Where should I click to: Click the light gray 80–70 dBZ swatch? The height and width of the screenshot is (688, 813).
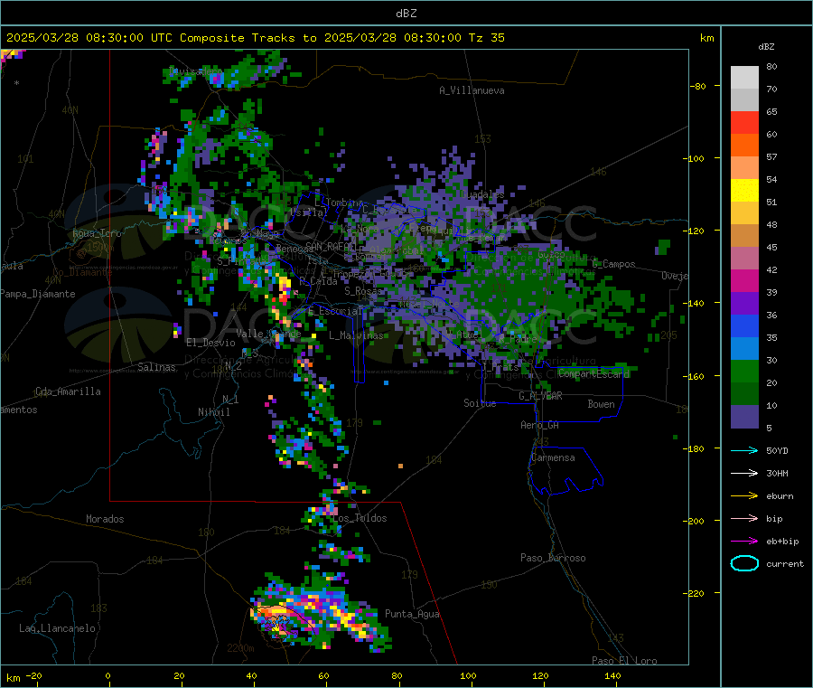click(x=744, y=78)
